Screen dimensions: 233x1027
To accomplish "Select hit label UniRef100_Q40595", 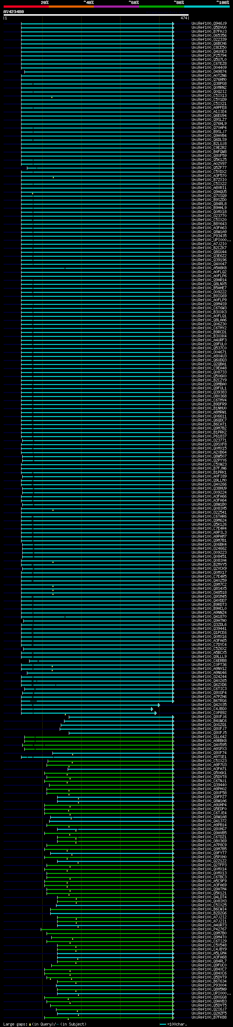I will [x=209, y=745].
